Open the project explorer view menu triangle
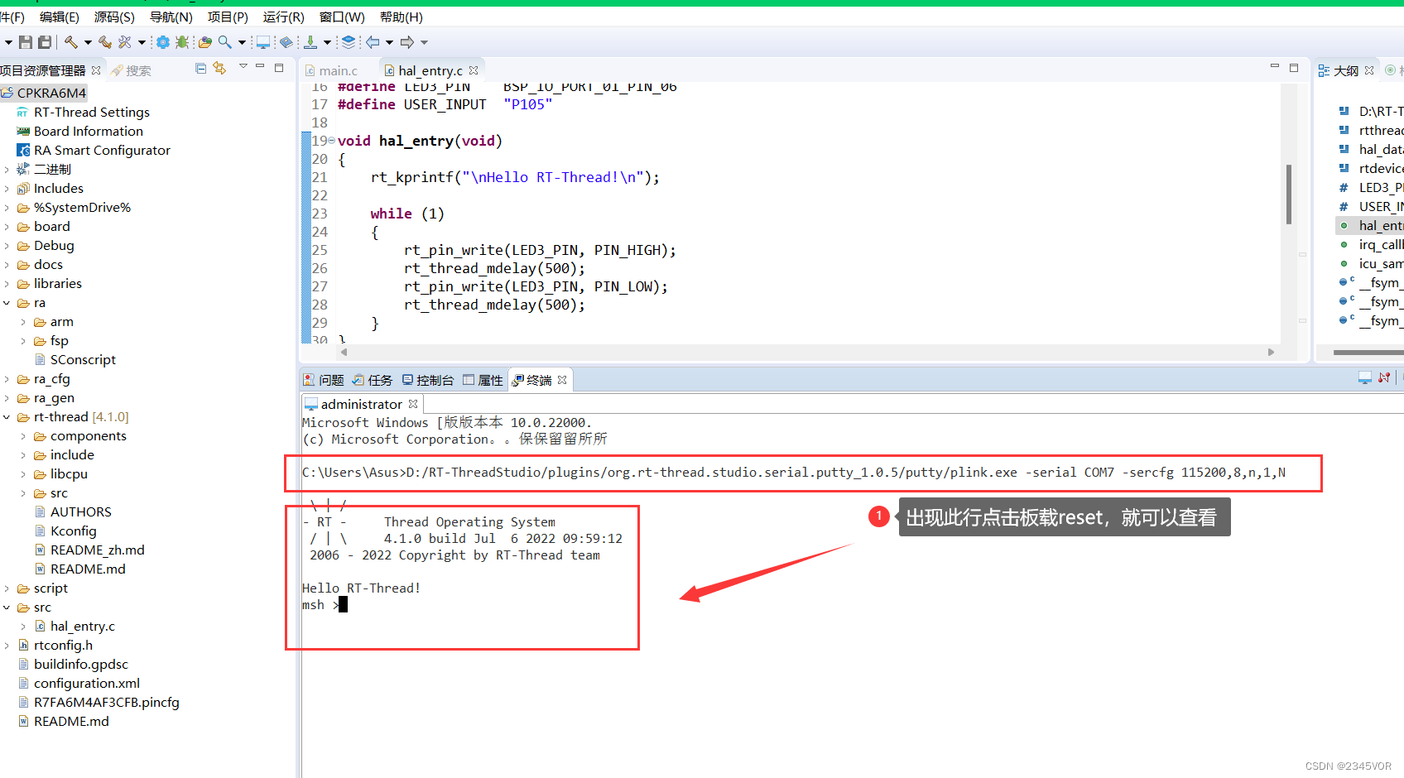The width and height of the screenshot is (1404, 778). point(243,66)
